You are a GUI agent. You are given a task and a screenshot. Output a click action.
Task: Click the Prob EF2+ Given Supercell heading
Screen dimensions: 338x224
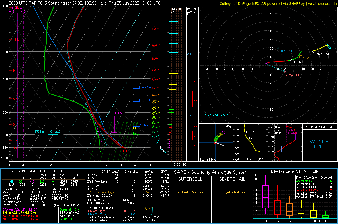pyautogui.click(x=314, y=177)
